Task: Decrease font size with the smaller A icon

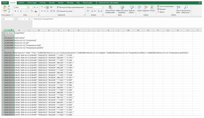Action: click(37, 7)
